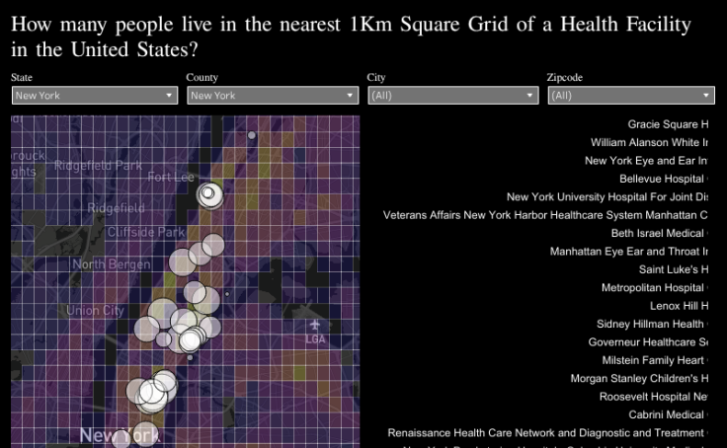Select Governeur Healthcare entry
The width and height of the screenshot is (727, 448).
tap(648, 341)
